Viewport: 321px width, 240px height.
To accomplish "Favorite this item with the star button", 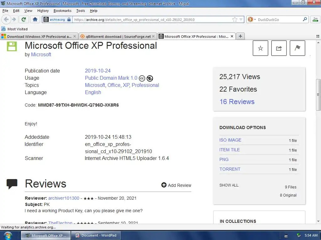I will (x=260, y=48).
